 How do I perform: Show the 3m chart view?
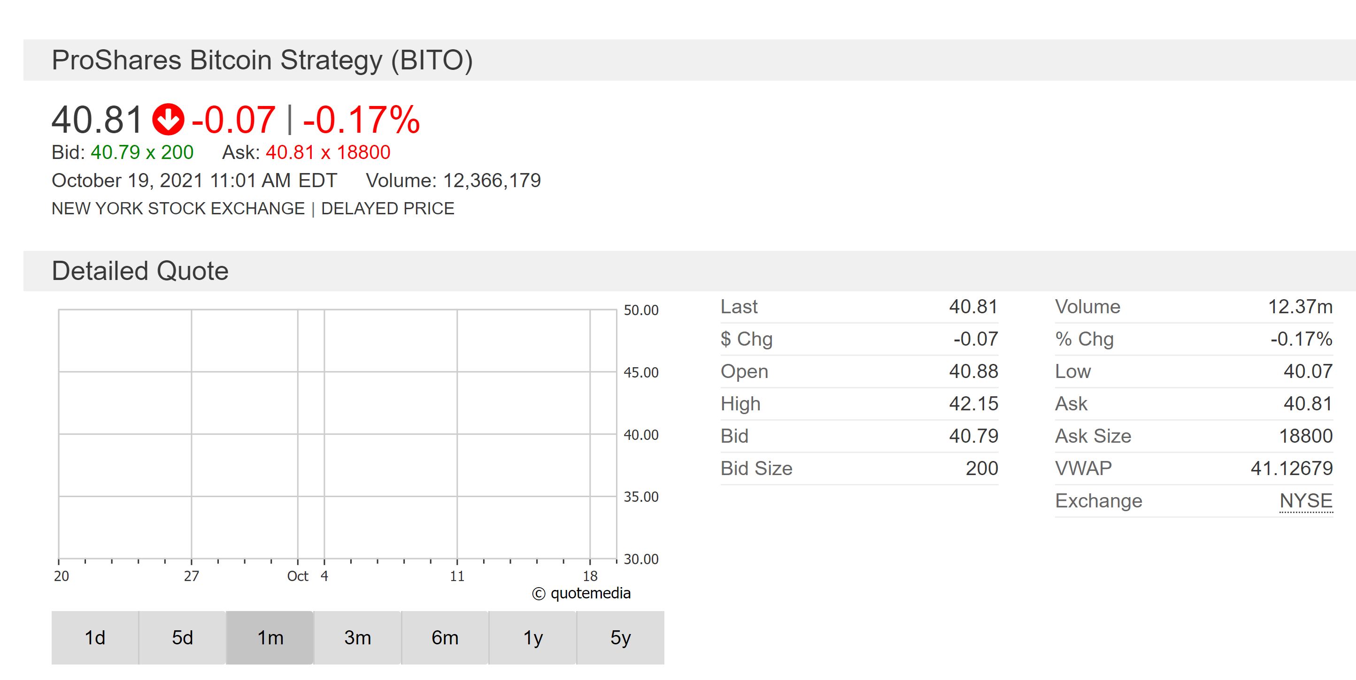[x=357, y=637]
